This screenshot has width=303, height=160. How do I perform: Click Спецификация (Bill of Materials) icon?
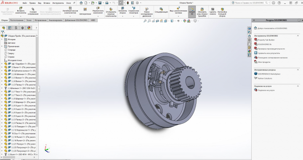[161, 9]
